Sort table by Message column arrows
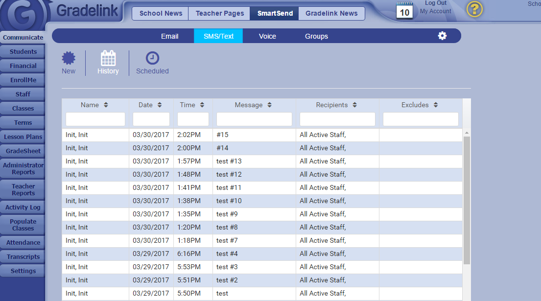541x301 pixels. (x=269, y=105)
